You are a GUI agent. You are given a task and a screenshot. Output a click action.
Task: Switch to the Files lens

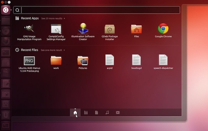(96, 113)
